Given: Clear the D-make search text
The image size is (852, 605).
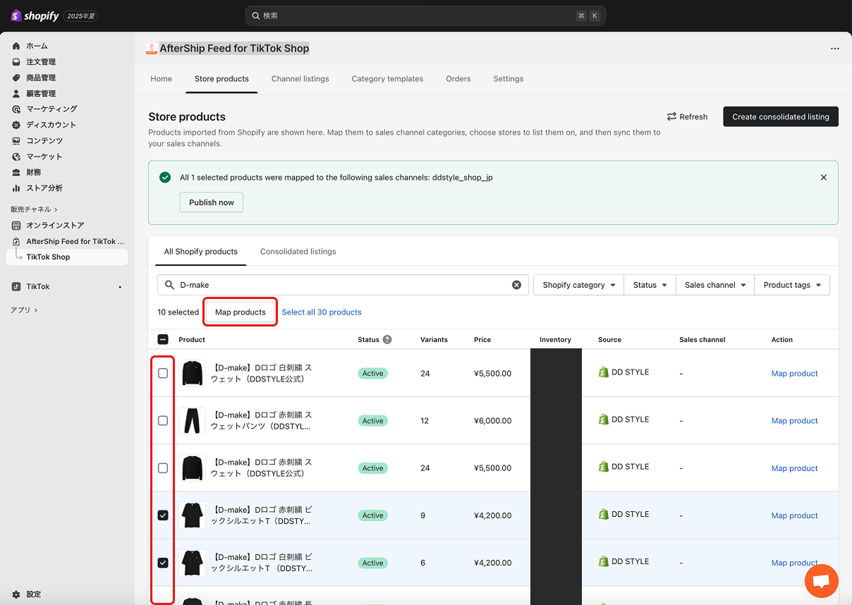Looking at the screenshot, I should point(516,285).
